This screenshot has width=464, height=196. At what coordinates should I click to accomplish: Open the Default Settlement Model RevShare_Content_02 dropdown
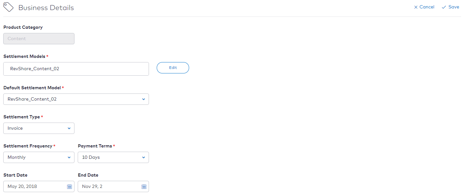coord(76,99)
